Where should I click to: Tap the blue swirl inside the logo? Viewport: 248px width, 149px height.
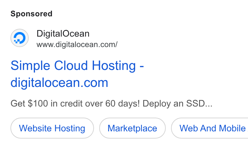pos(20,38)
